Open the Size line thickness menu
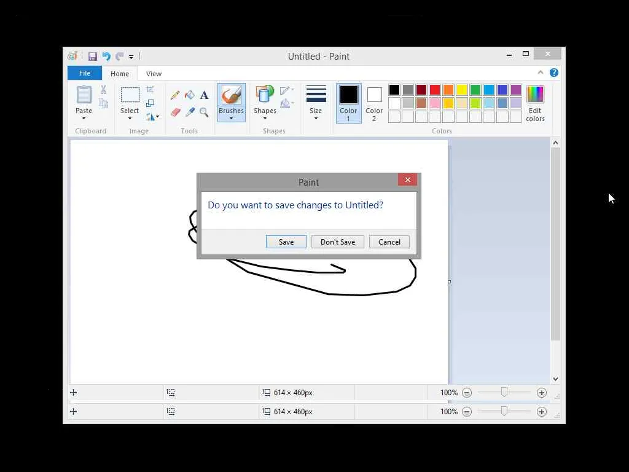 [x=316, y=103]
